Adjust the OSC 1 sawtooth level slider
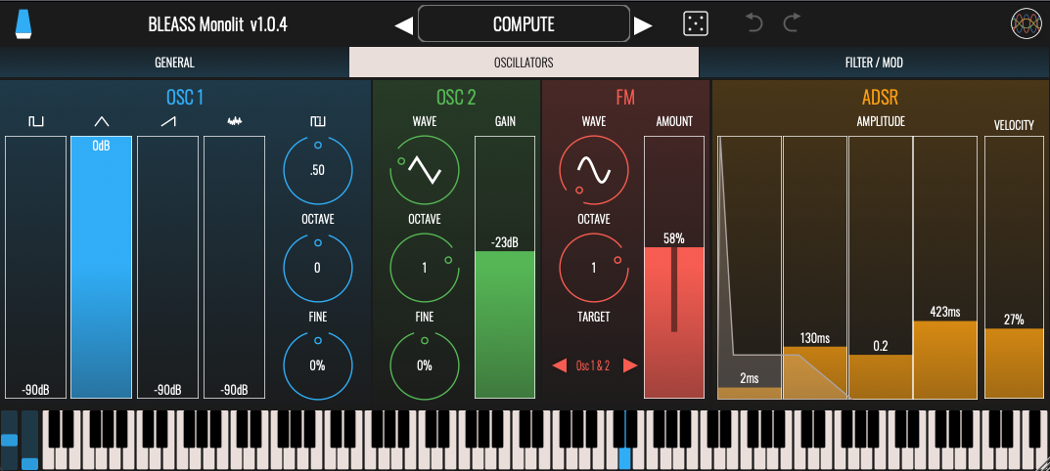Screen dimensions: 1050x471 (167, 267)
